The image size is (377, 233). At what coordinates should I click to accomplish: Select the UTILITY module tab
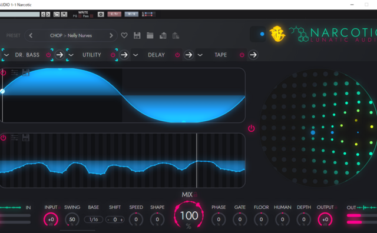(92, 55)
